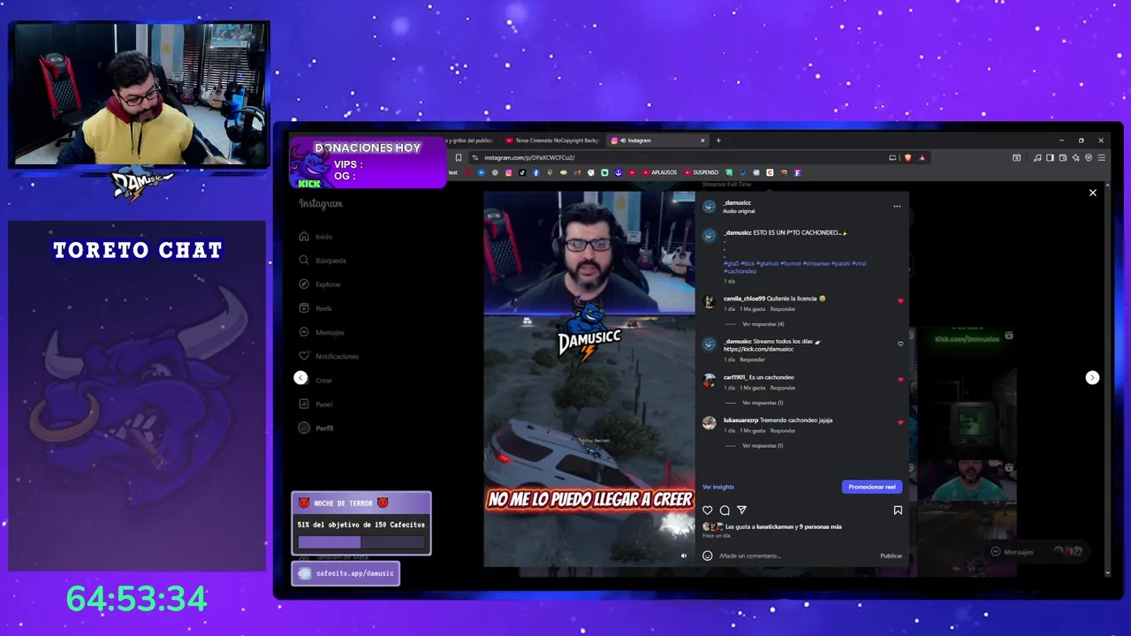
Task: Expand 'Ver respuestas (1)' under lukasuarezrp
Action: [763, 445]
